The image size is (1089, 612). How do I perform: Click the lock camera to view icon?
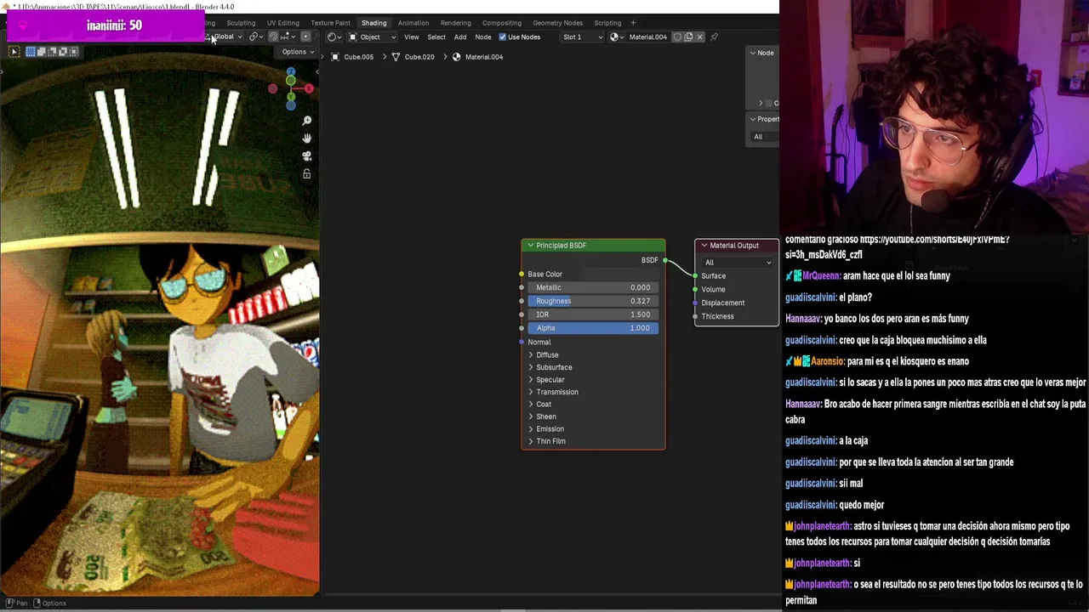point(307,174)
